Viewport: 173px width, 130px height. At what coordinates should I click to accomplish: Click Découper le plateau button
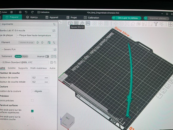click(128, 18)
